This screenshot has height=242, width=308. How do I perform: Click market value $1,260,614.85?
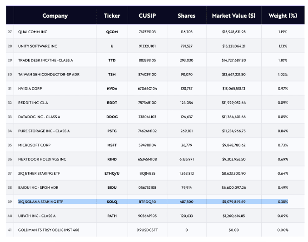coord(234,216)
